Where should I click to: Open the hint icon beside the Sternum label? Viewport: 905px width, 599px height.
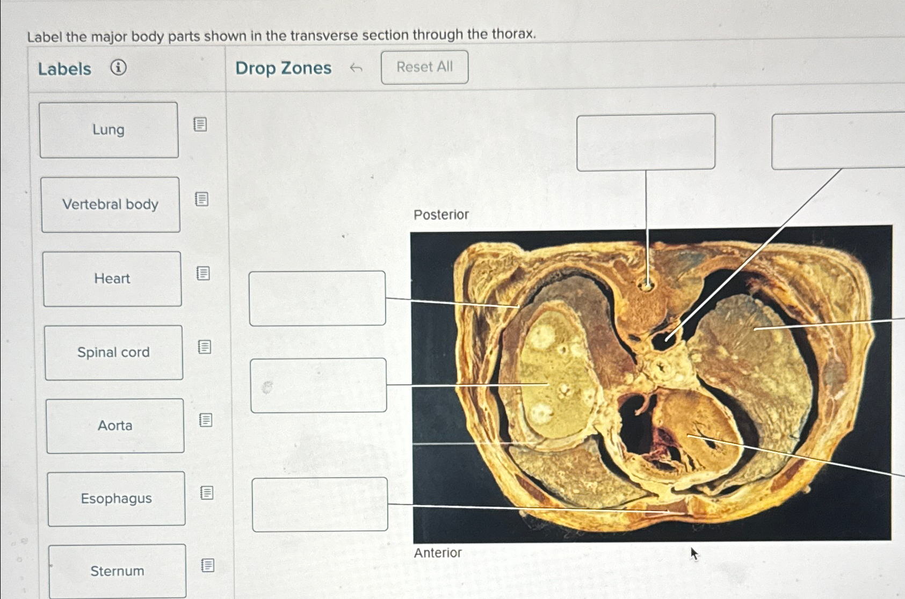coord(208,565)
